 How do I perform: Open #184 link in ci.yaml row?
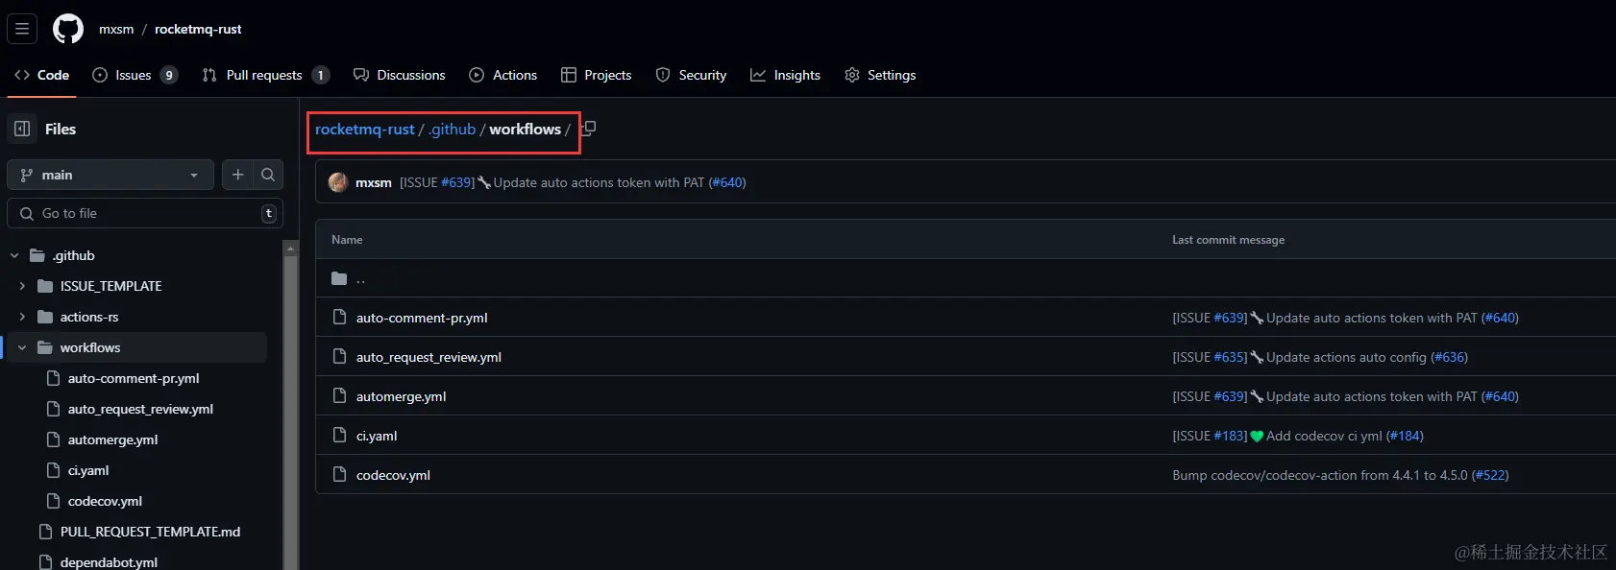coord(1405,436)
